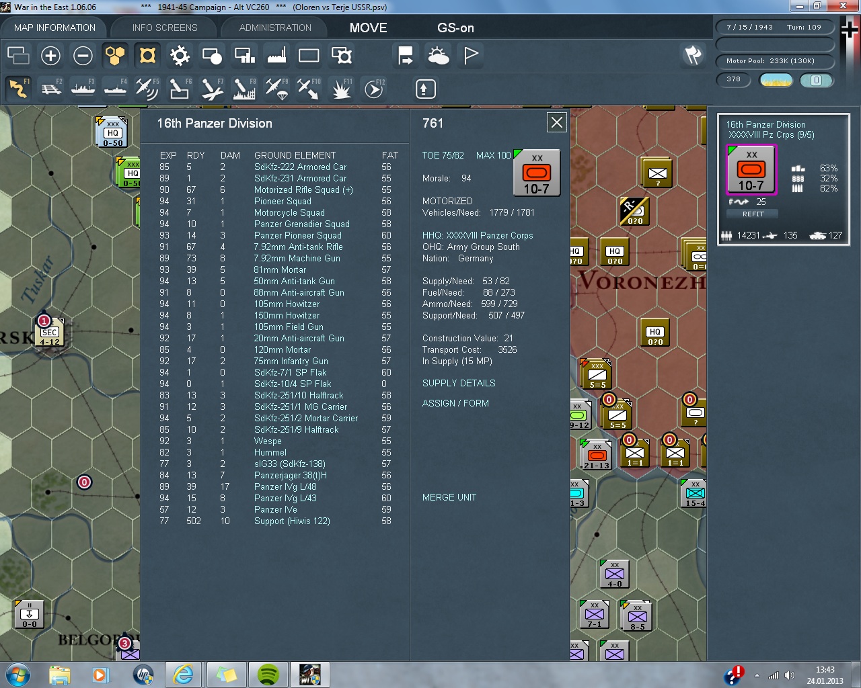Select the F2 rail movement mode
This screenshot has width=861, height=688.
pyautogui.click(x=50, y=89)
